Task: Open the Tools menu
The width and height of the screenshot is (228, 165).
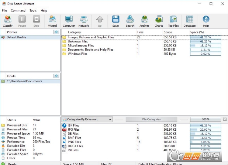Action: (x=33, y=10)
